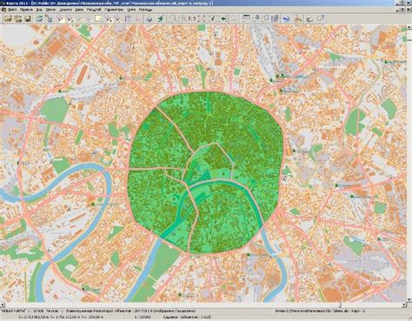The width and height of the screenshot is (412, 321).
Task: Click vertical scrollbar down arrow
Action: coord(409,299)
